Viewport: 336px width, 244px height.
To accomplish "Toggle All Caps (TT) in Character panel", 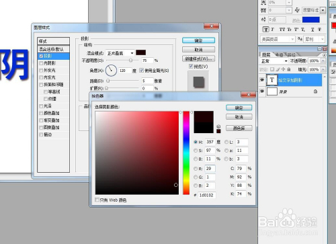I will click(282, 30).
